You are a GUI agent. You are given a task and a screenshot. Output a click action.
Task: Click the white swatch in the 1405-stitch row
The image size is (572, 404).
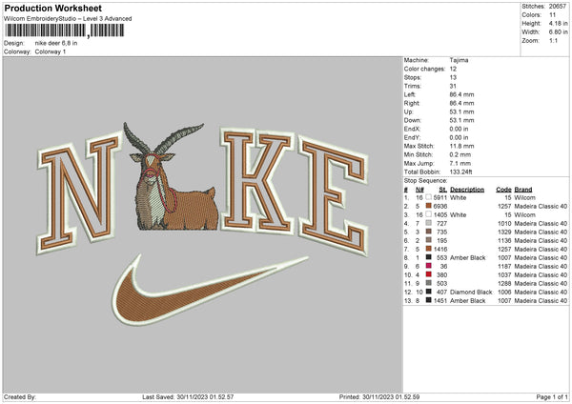click(x=428, y=214)
